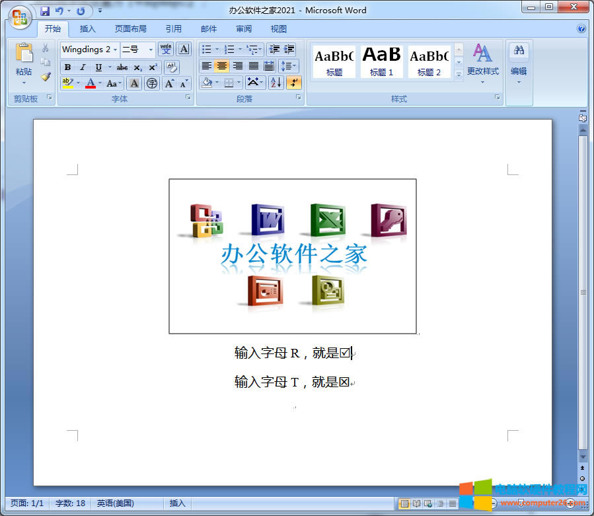This screenshot has height=516, width=594.
Task: Apply distributed alignment
Action: pyautogui.click(x=269, y=66)
